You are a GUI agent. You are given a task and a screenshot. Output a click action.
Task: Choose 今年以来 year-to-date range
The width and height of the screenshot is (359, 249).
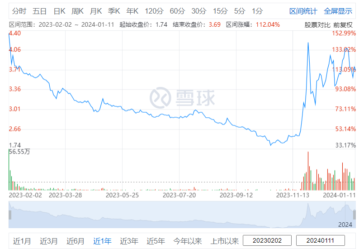coord(188,241)
